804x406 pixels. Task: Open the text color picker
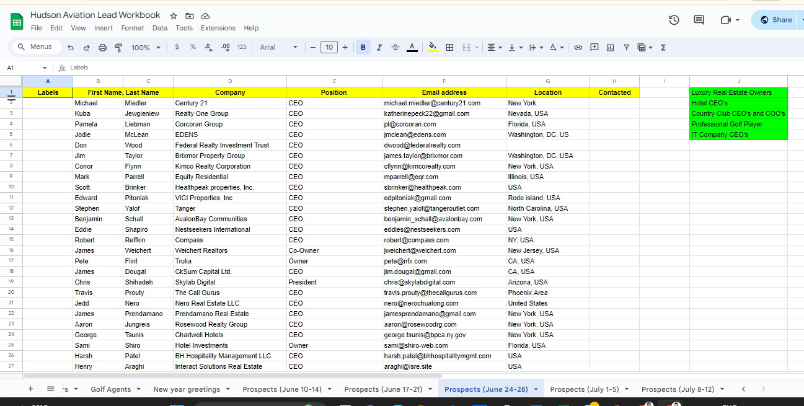point(412,47)
